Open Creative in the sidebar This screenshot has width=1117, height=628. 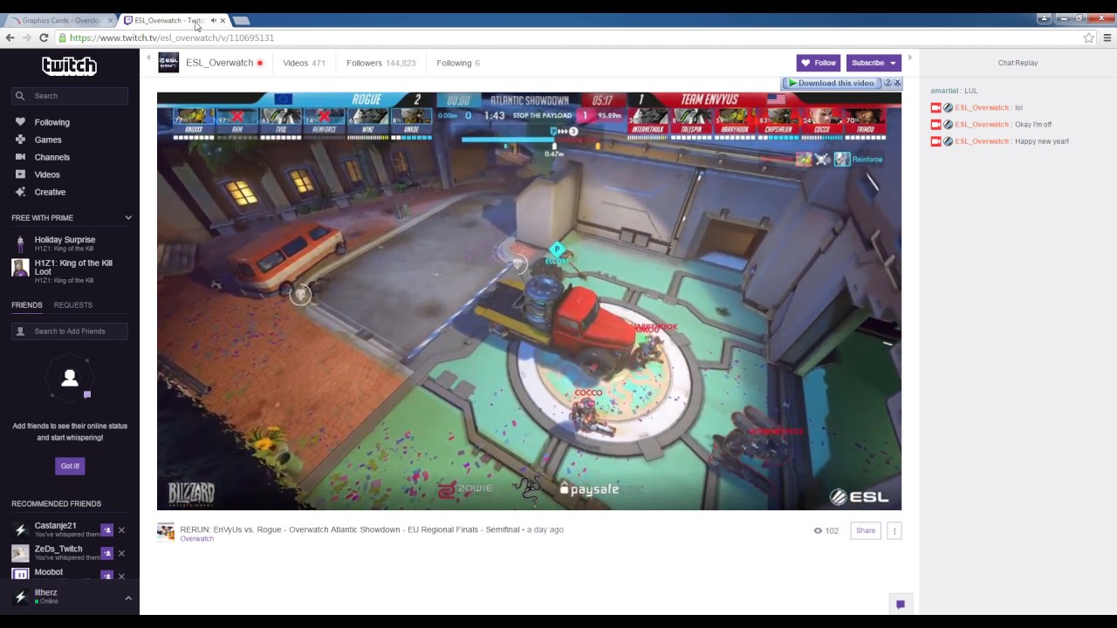pyautogui.click(x=50, y=192)
